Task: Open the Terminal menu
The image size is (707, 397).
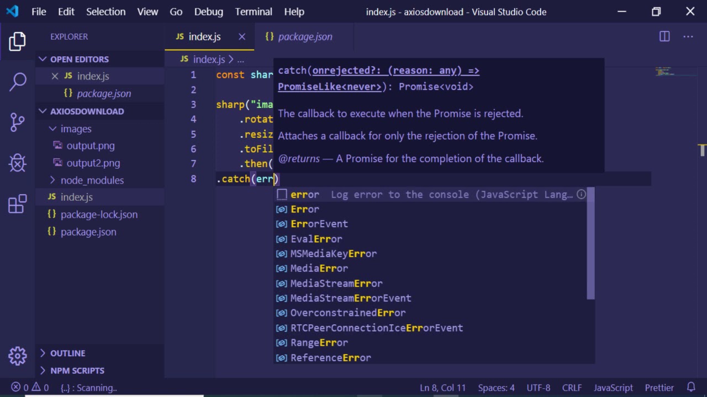Action: [254, 12]
